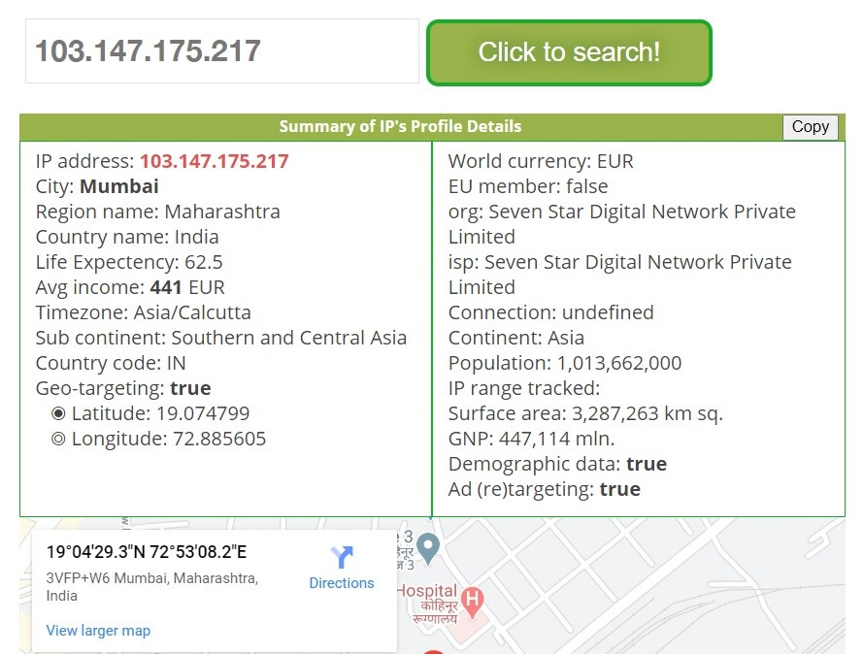Click the IP address search input field
The image size is (864, 654).
click(x=221, y=51)
